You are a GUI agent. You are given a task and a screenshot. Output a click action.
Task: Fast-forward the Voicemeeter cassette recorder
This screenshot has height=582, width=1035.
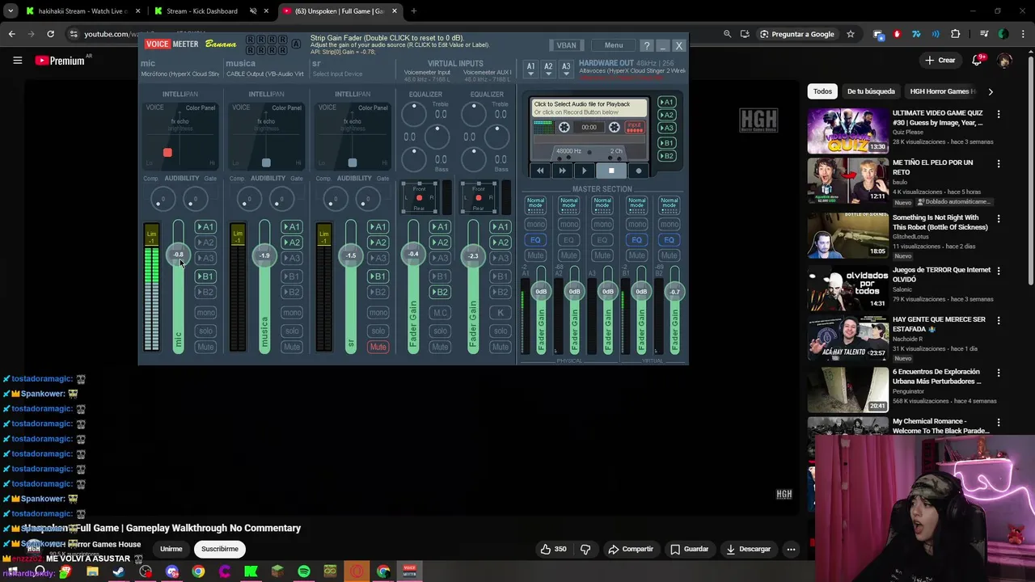(x=562, y=171)
